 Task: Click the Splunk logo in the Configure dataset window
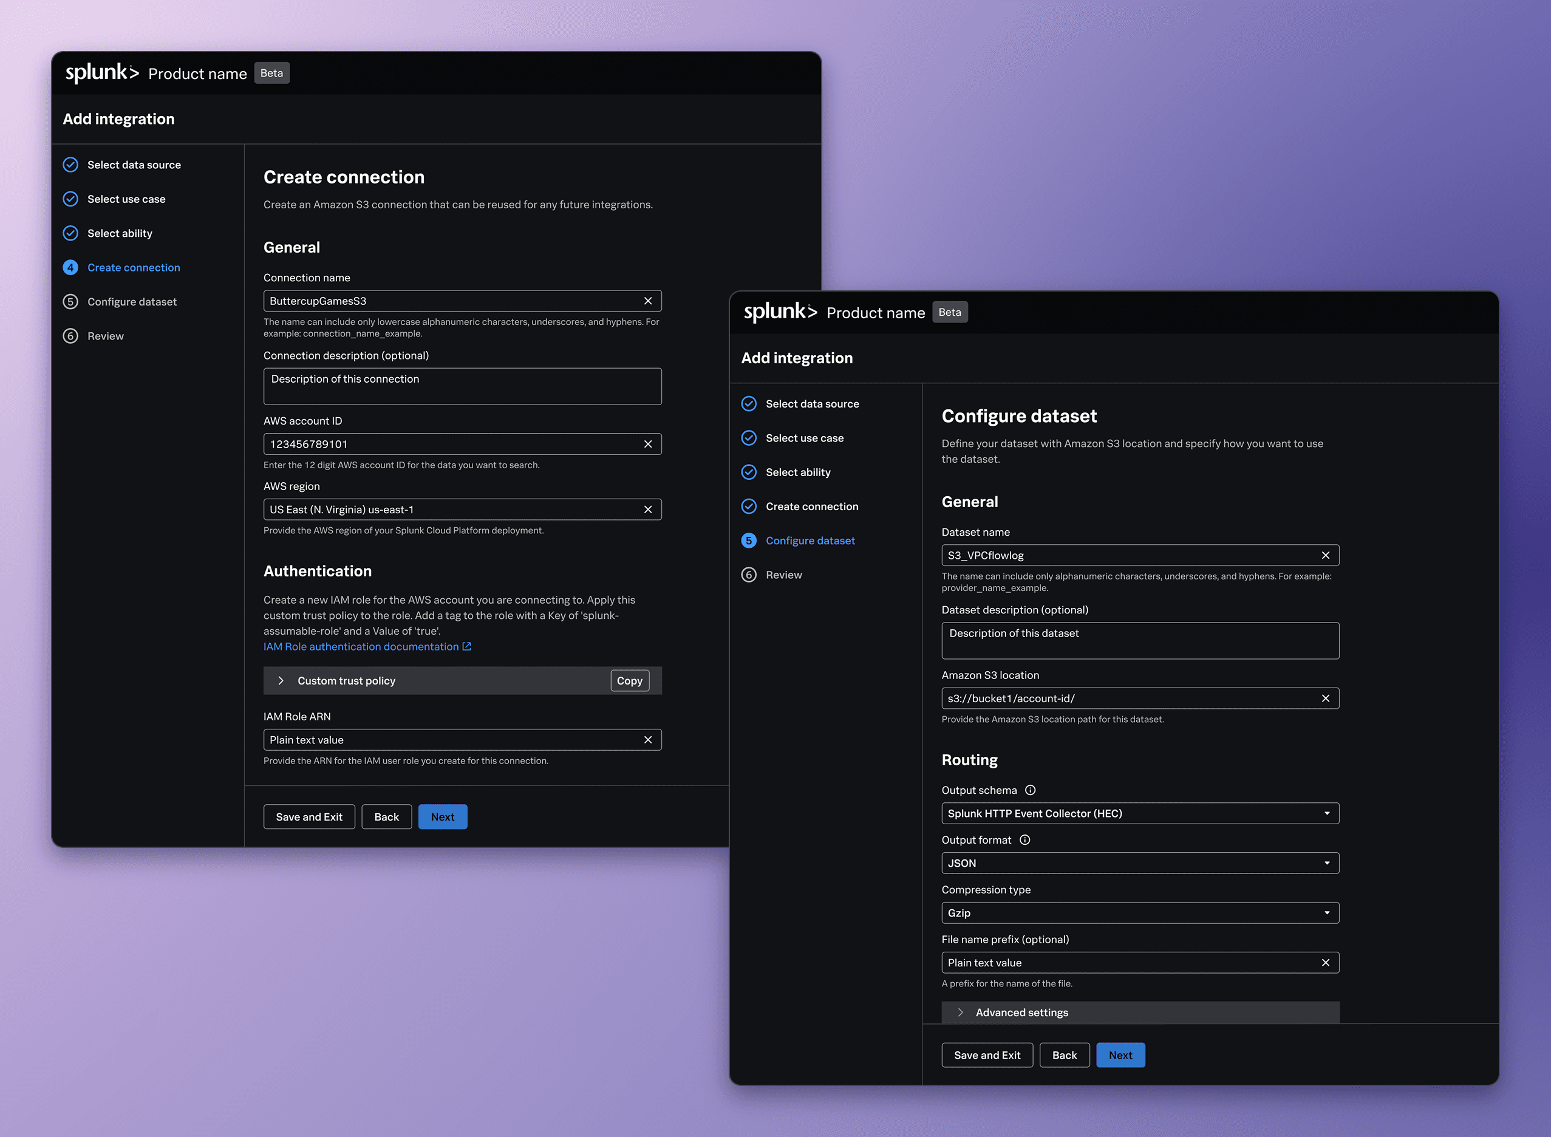click(x=780, y=312)
